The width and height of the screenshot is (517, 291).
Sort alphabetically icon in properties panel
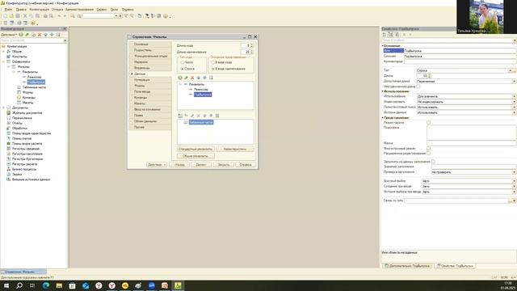(x=385, y=35)
